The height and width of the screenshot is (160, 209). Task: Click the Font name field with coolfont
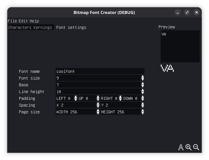[100, 71]
